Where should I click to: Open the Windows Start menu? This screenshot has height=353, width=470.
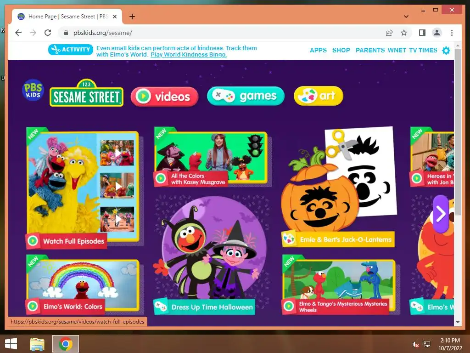click(11, 344)
